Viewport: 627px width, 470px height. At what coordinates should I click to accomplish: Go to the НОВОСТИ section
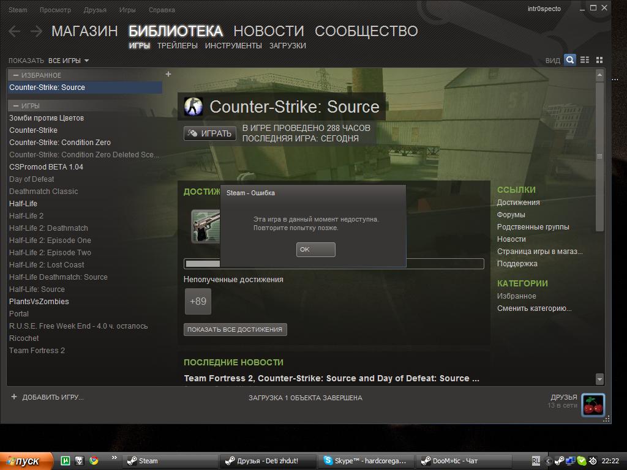[269, 31]
